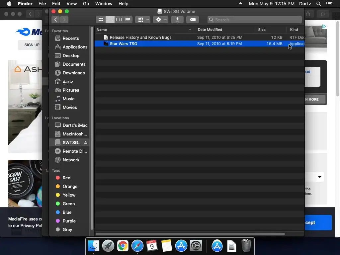The width and height of the screenshot is (340, 255).
Task: Select the Star Wars TSG application
Action: click(200, 44)
